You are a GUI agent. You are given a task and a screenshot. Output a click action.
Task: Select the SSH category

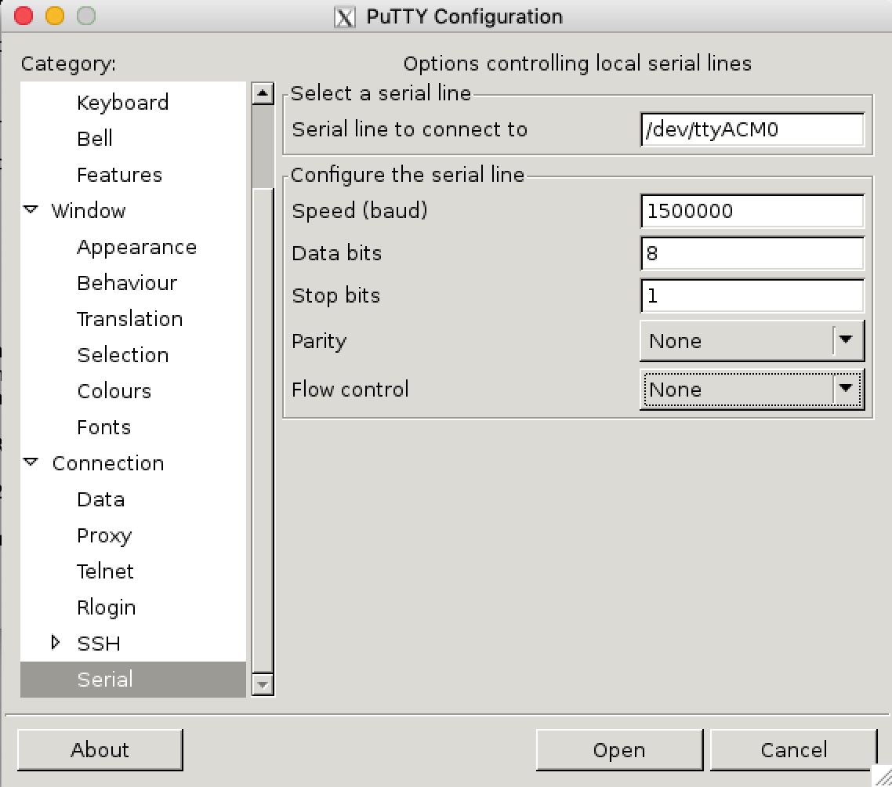99,644
